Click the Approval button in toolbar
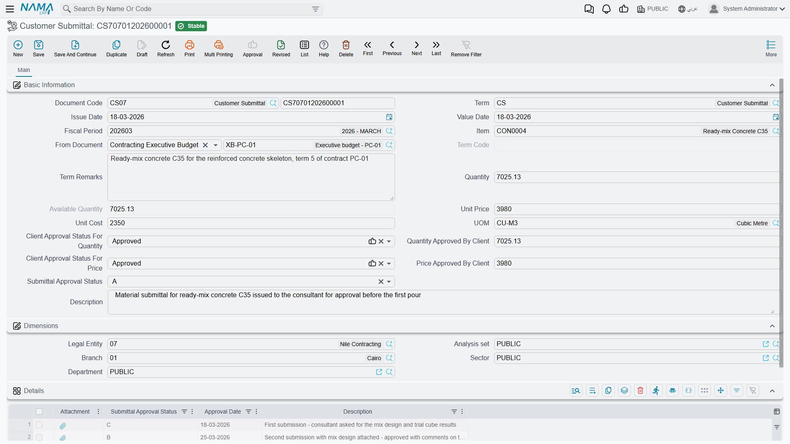 pos(253,48)
